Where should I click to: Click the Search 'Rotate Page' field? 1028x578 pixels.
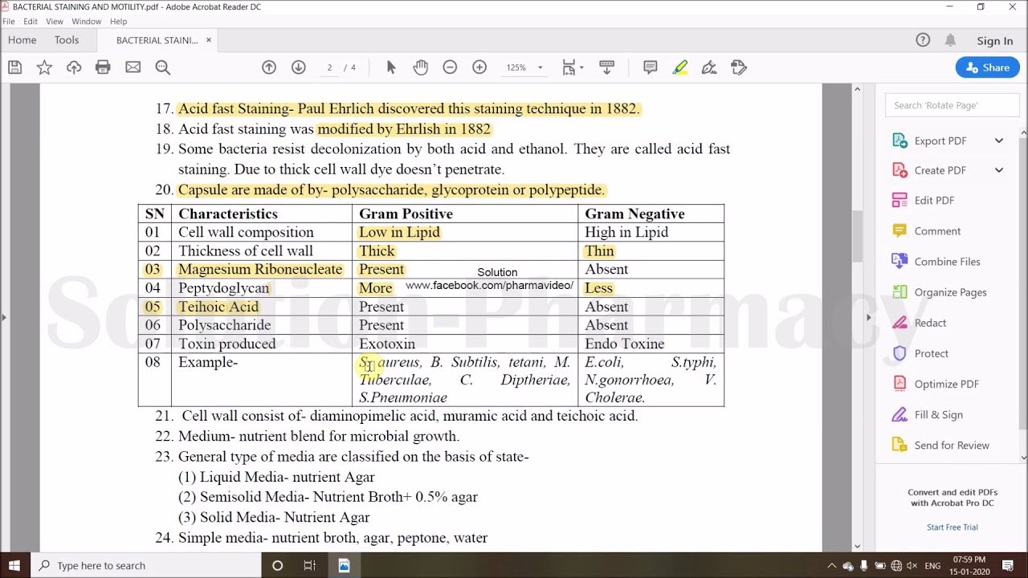coord(953,105)
